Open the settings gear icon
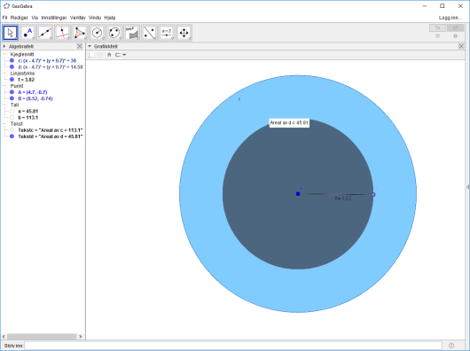Image resolution: width=470 pixels, height=351 pixels. pos(455,36)
